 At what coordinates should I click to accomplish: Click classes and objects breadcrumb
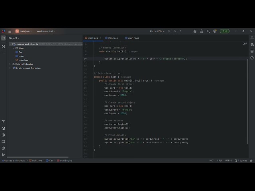click(x=14, y=161)
